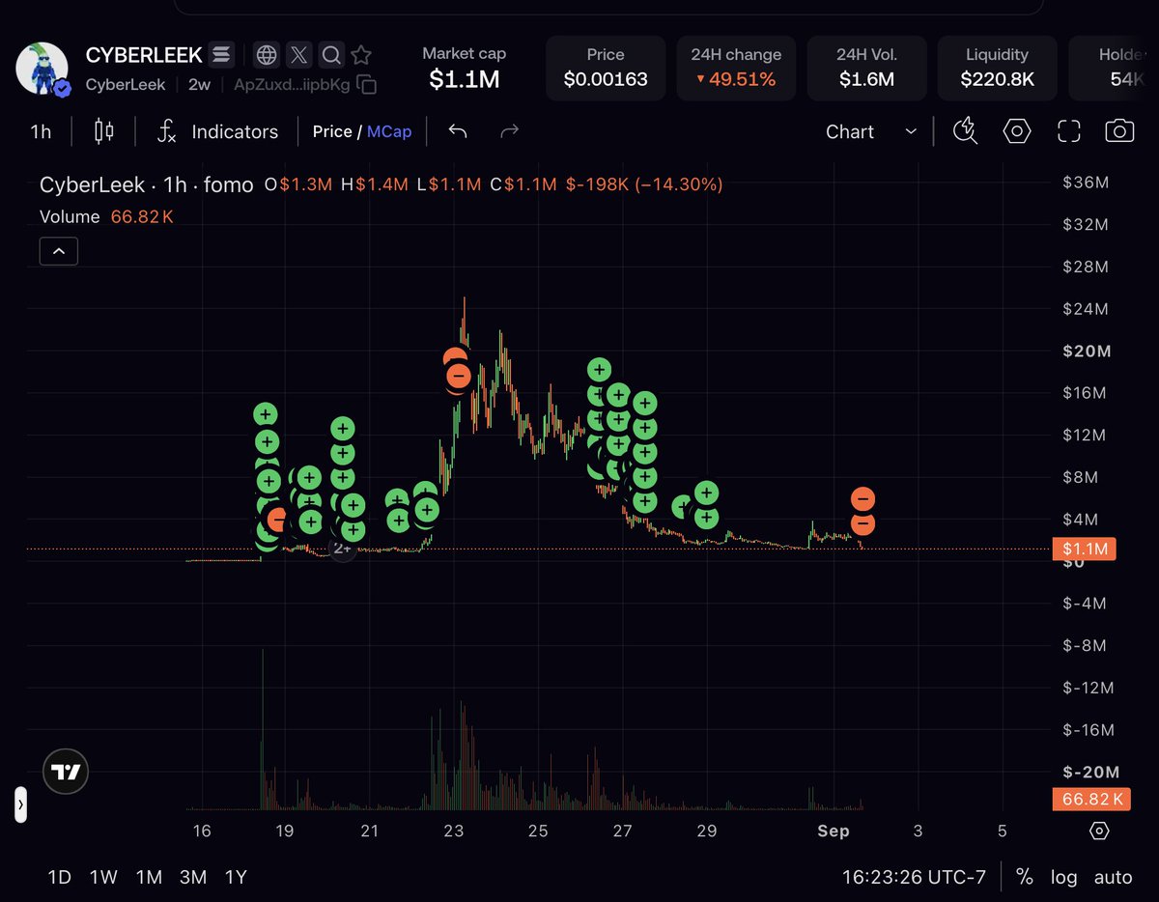Open the quick search lightning icon
This screenshot has height=902, width=1159.
pyautogui.click(x=965, y=131)
